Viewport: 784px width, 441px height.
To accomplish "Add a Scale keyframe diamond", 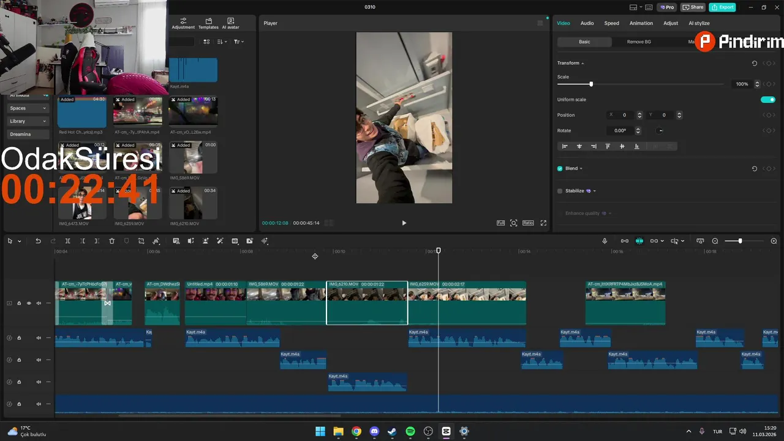I will [x=769, y=84].
